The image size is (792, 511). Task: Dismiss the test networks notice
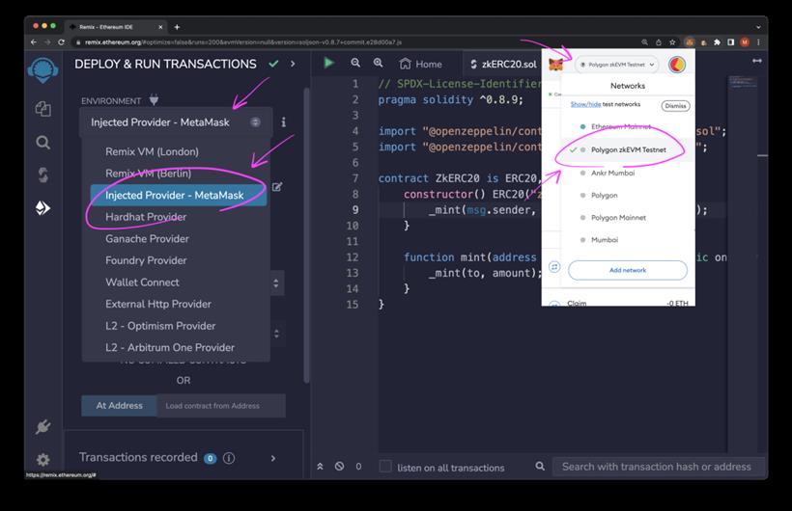pyautogui.click(x=675, y=106)
